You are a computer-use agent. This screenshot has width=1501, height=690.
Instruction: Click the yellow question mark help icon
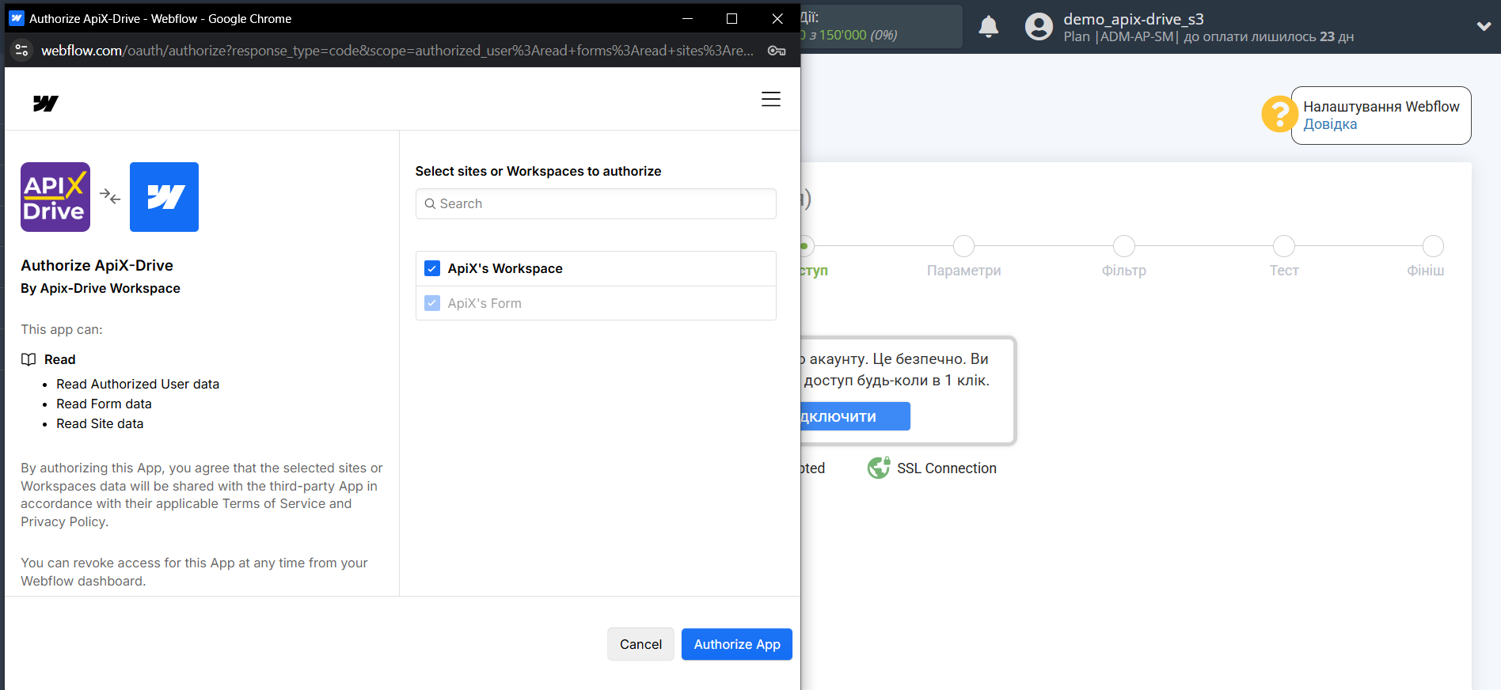[1279, 114]
